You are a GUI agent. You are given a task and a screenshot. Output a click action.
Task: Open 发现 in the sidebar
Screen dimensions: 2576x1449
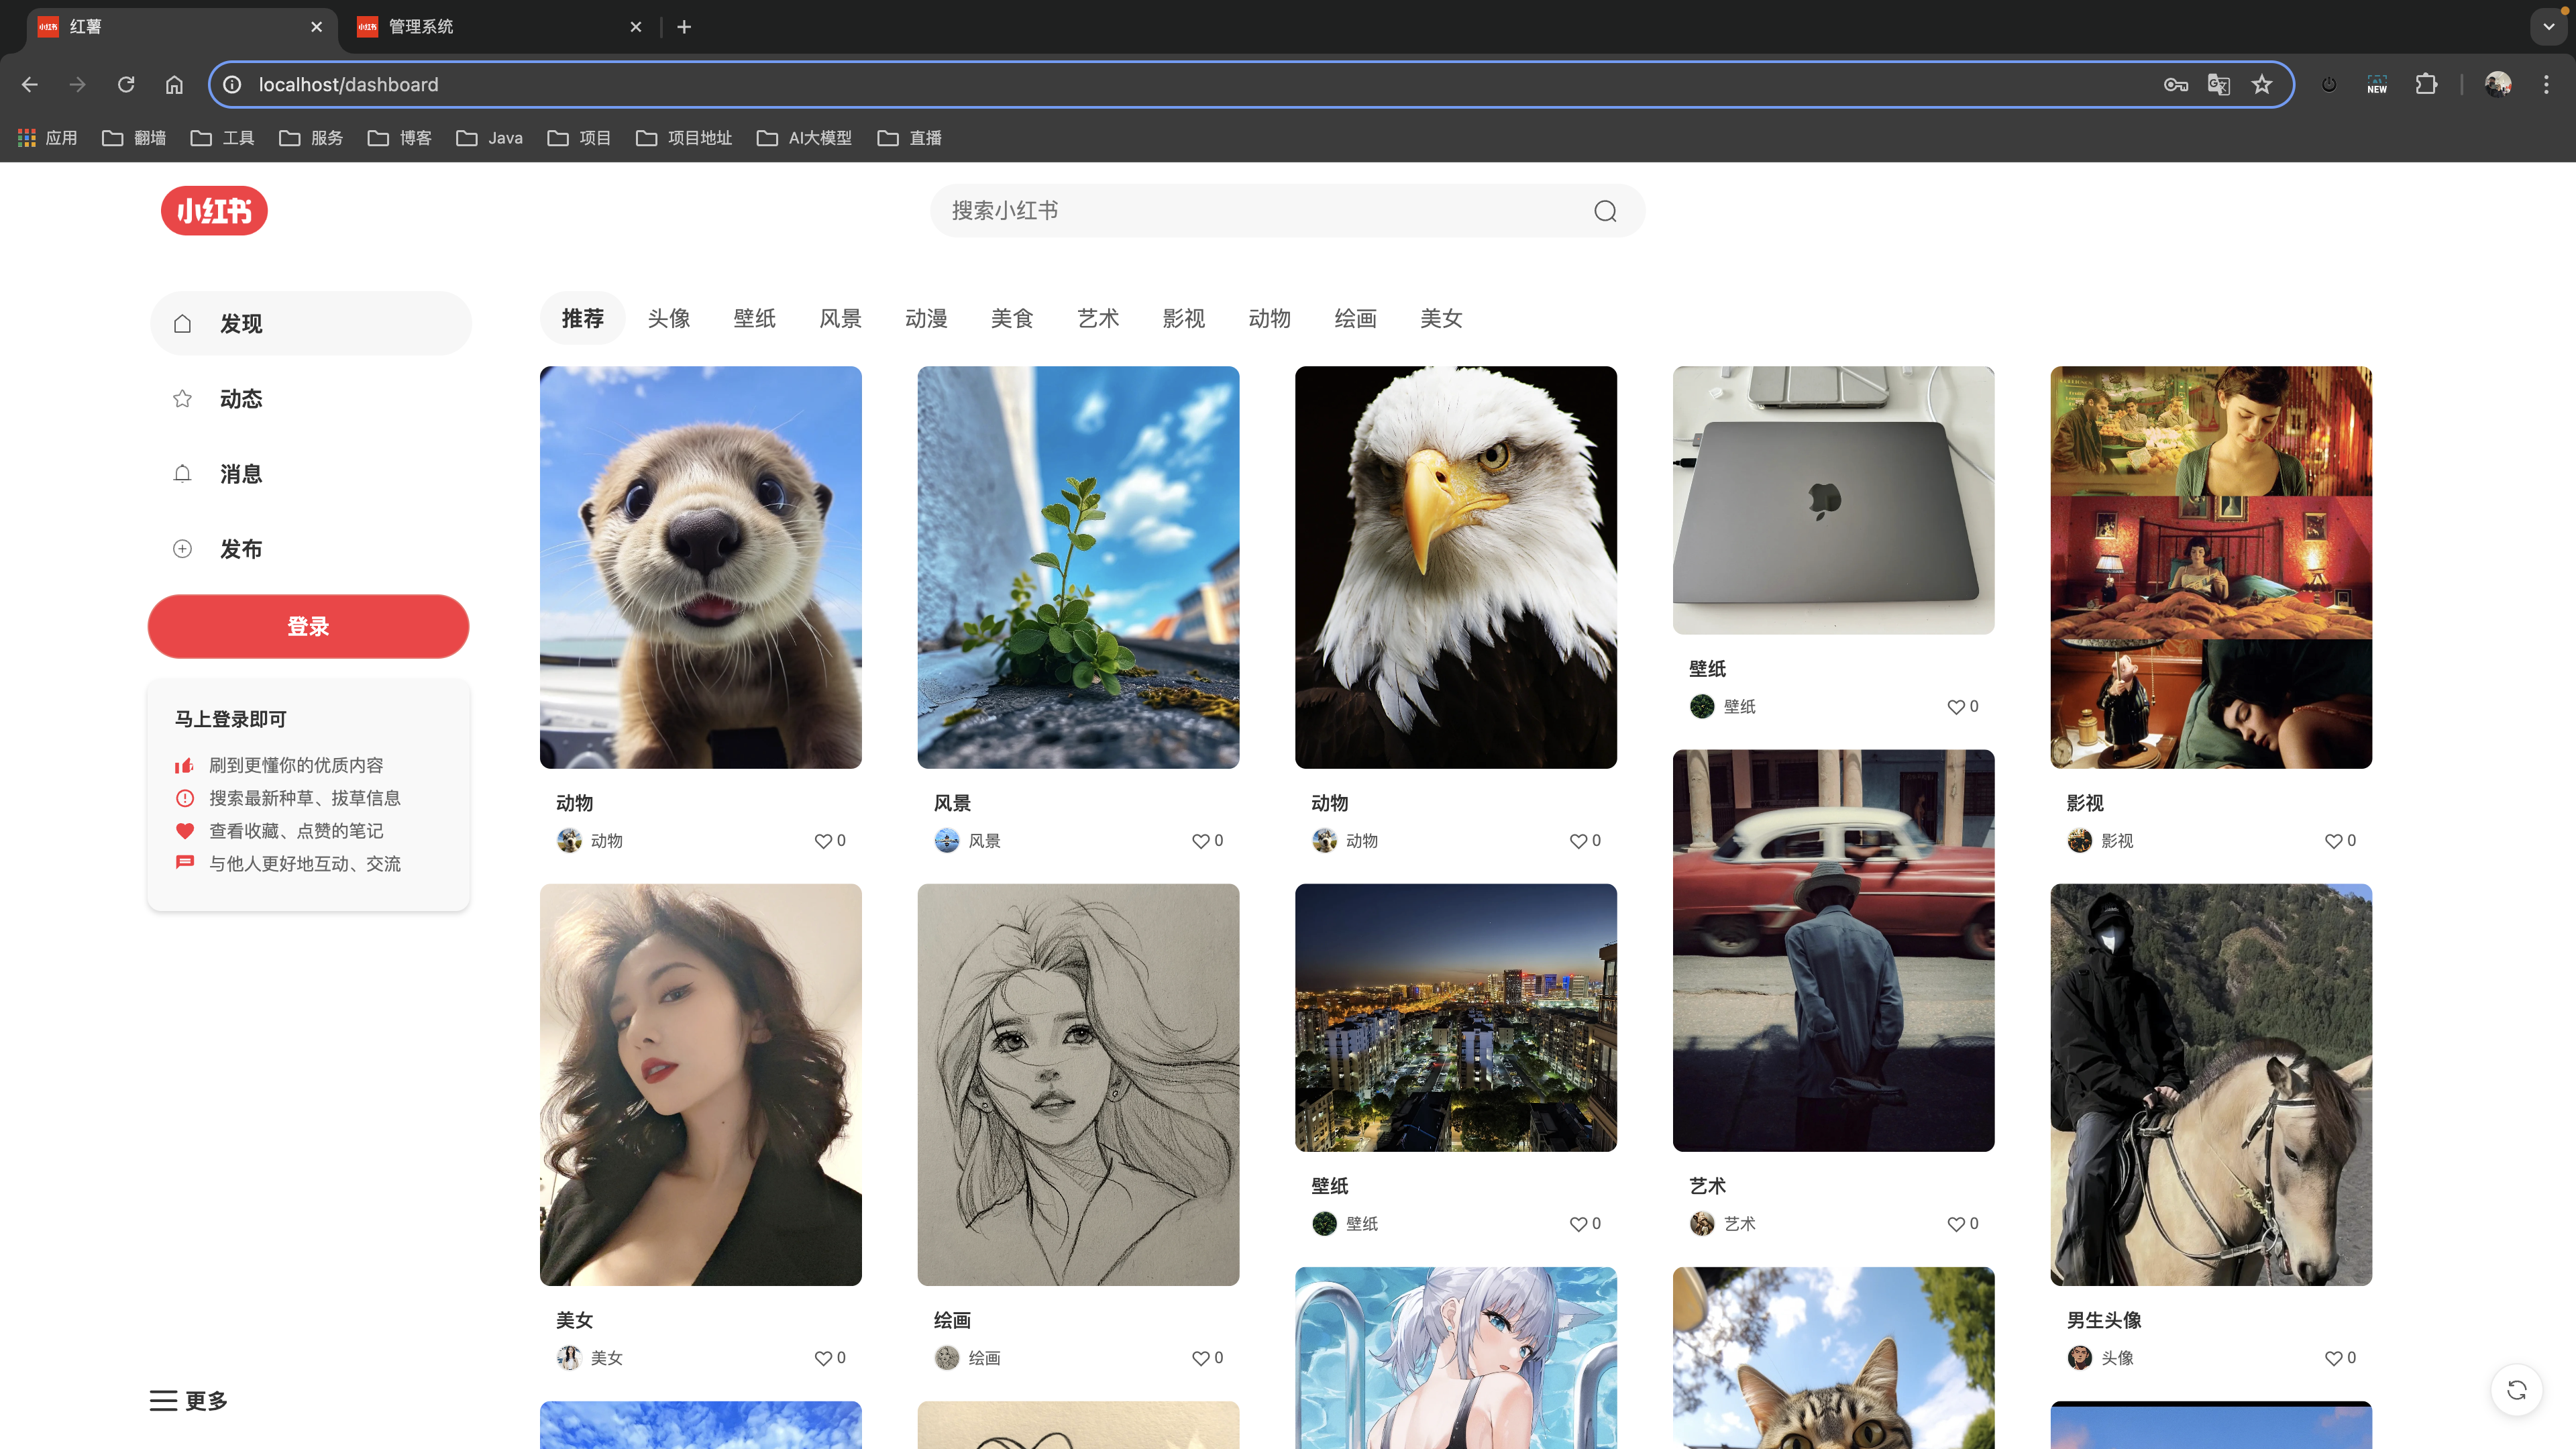311,324
